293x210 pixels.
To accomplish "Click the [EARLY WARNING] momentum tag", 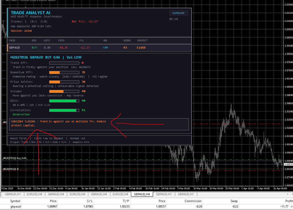I will click(x=73, y=77).
